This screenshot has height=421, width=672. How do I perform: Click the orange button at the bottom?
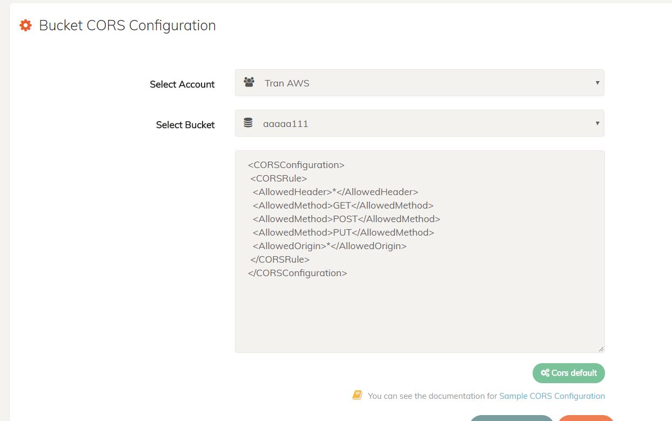(586, 418)
